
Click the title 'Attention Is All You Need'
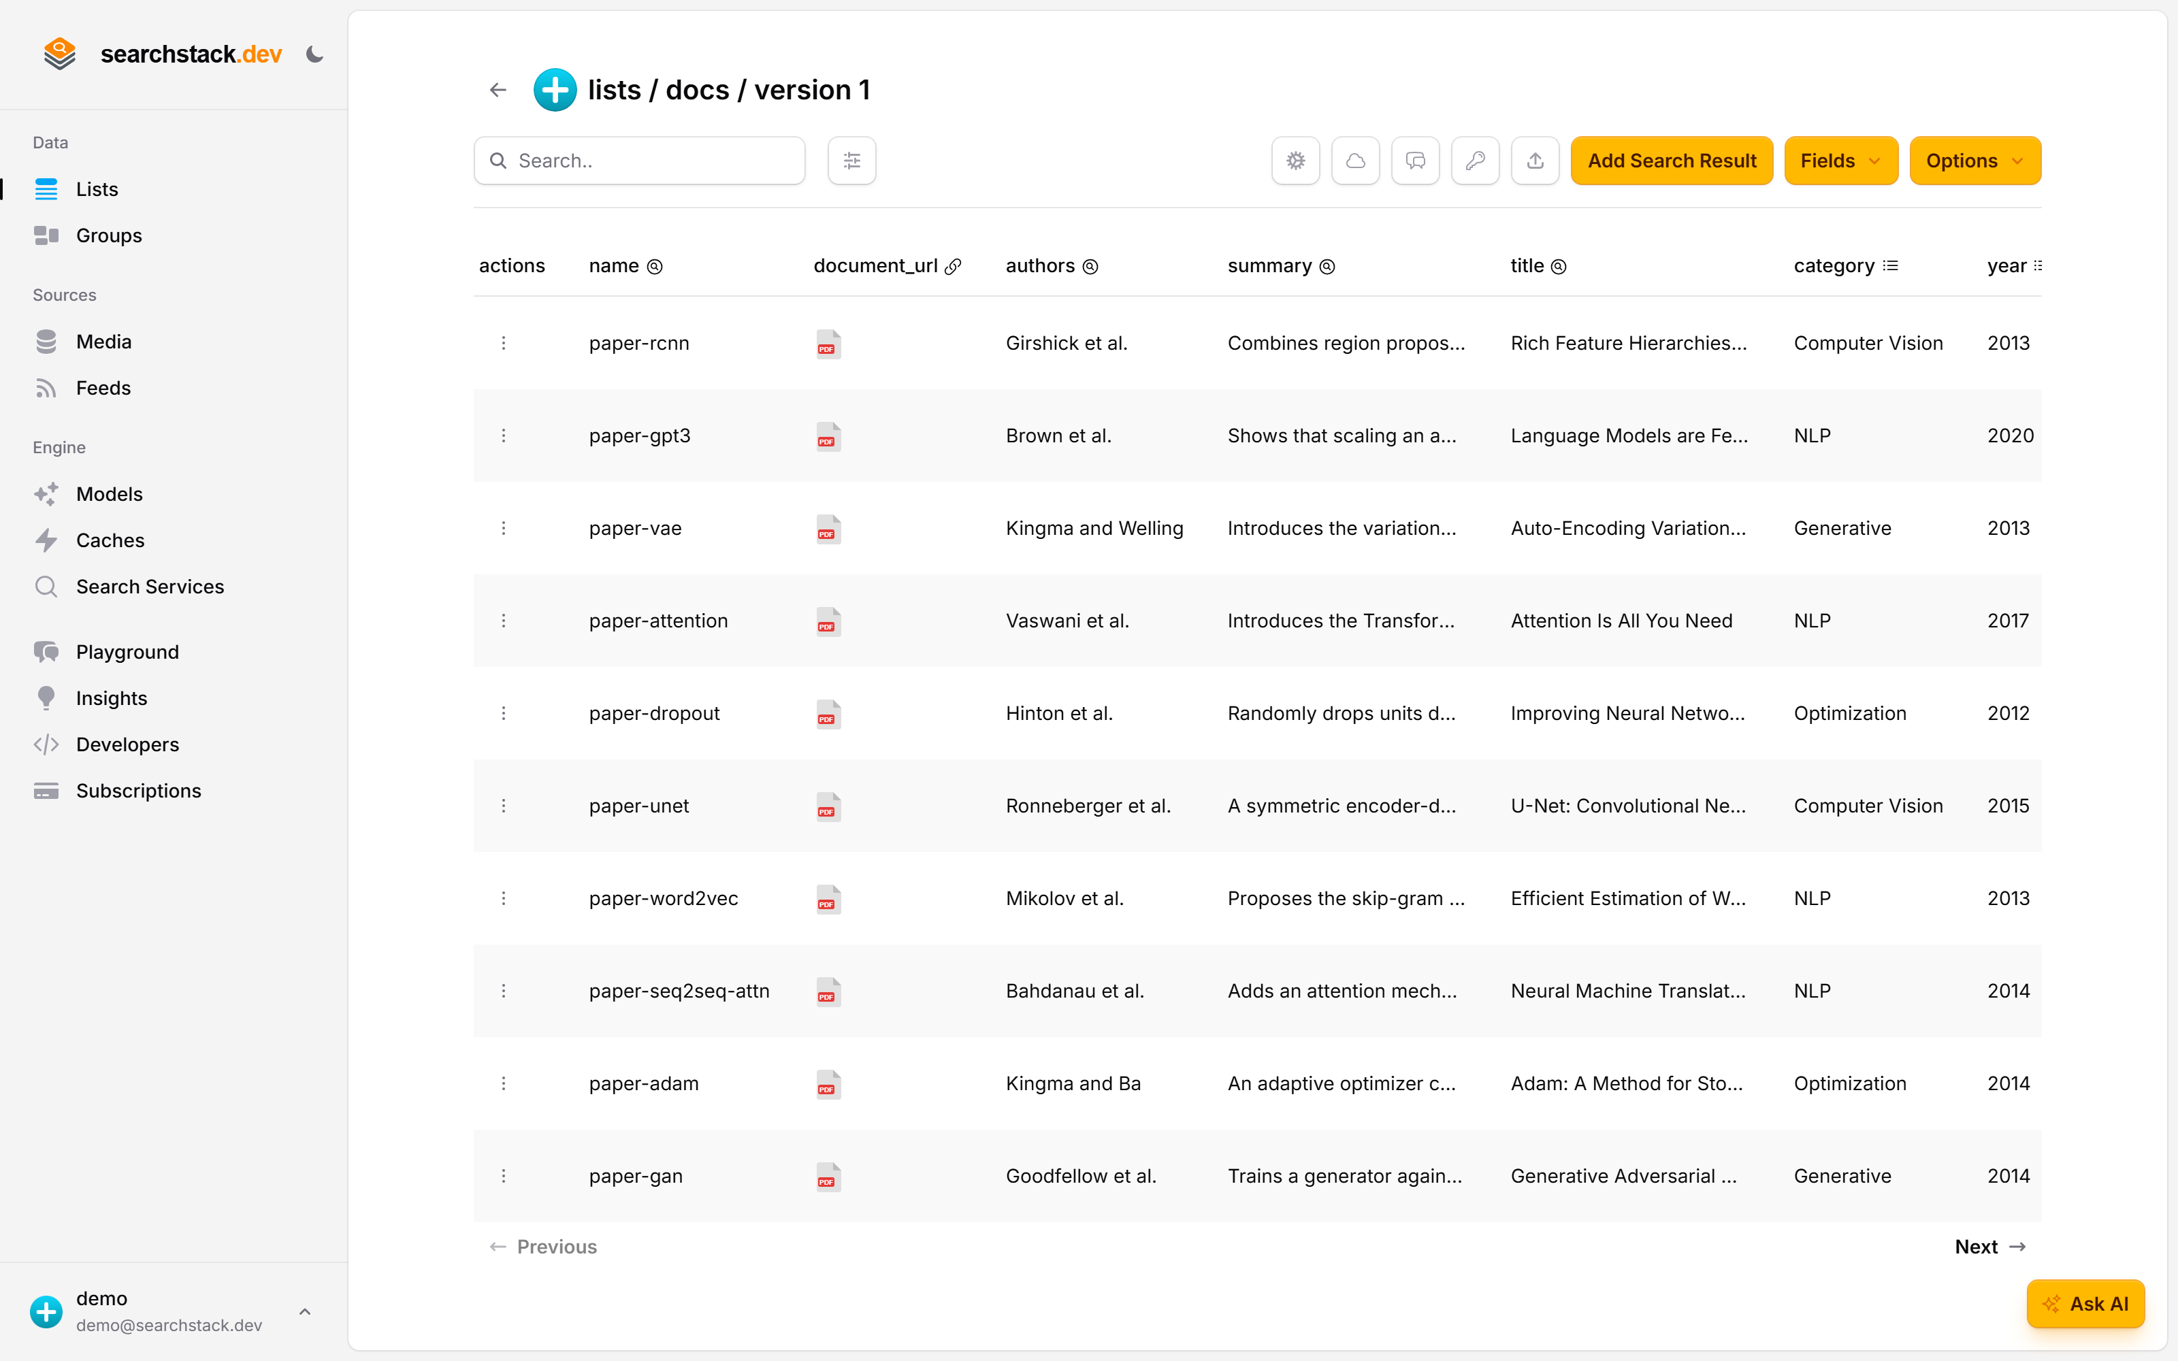coord(1621,621)
